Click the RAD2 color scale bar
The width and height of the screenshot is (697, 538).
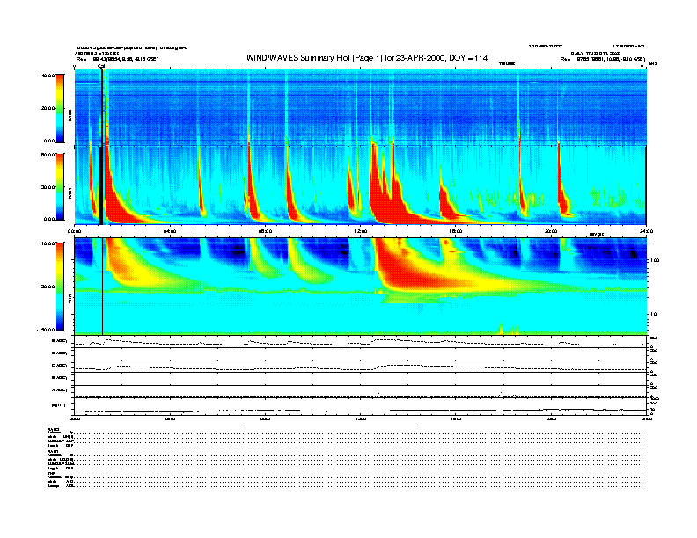(x=60, y=108)
